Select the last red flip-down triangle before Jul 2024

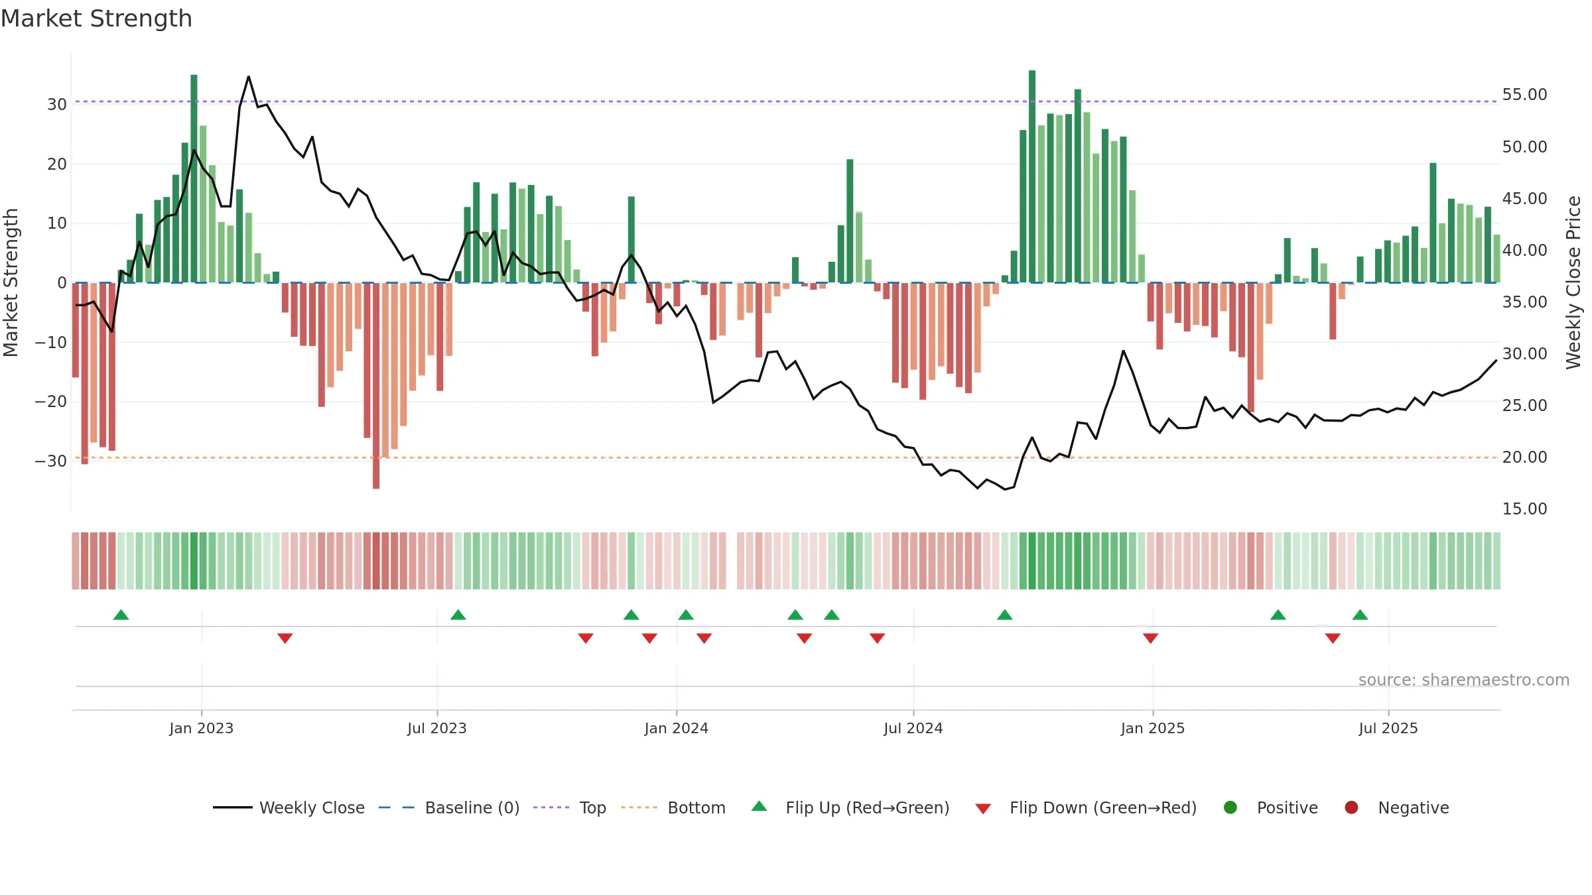[877, 638]
